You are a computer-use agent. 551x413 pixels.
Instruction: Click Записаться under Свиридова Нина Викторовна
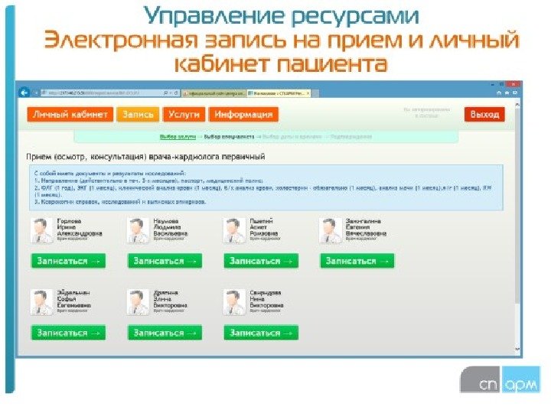pos(261,333)
